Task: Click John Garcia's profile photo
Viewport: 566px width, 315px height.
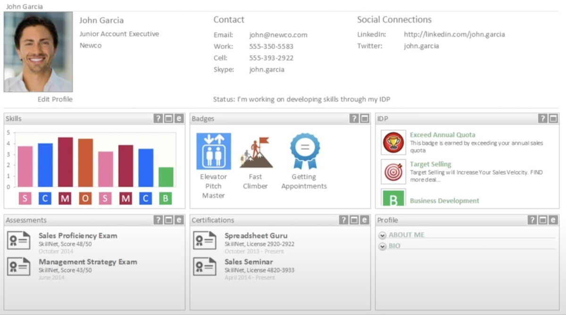Action: (x=38, y=52)
